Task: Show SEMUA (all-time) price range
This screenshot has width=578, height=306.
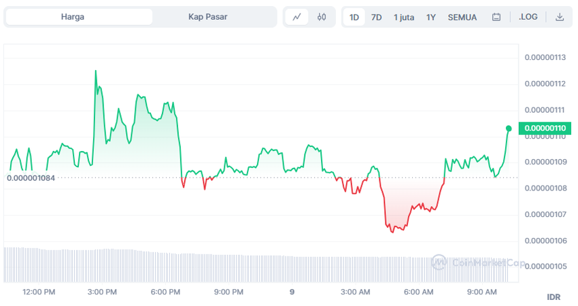Action: pos(462,17)
